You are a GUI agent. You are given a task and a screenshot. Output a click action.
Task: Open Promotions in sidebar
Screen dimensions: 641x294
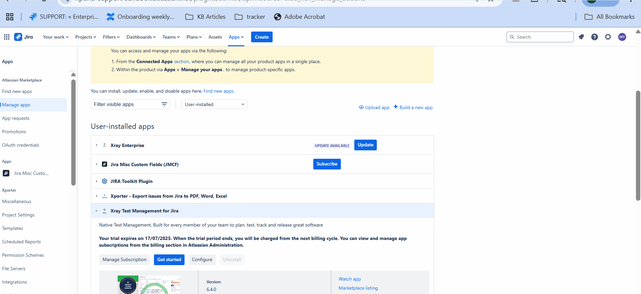[14, 132]
